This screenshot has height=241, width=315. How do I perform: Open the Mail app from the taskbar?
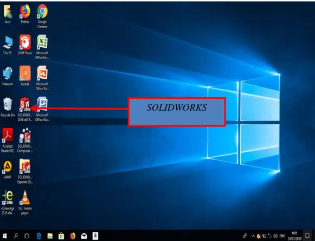pos(84,236)
